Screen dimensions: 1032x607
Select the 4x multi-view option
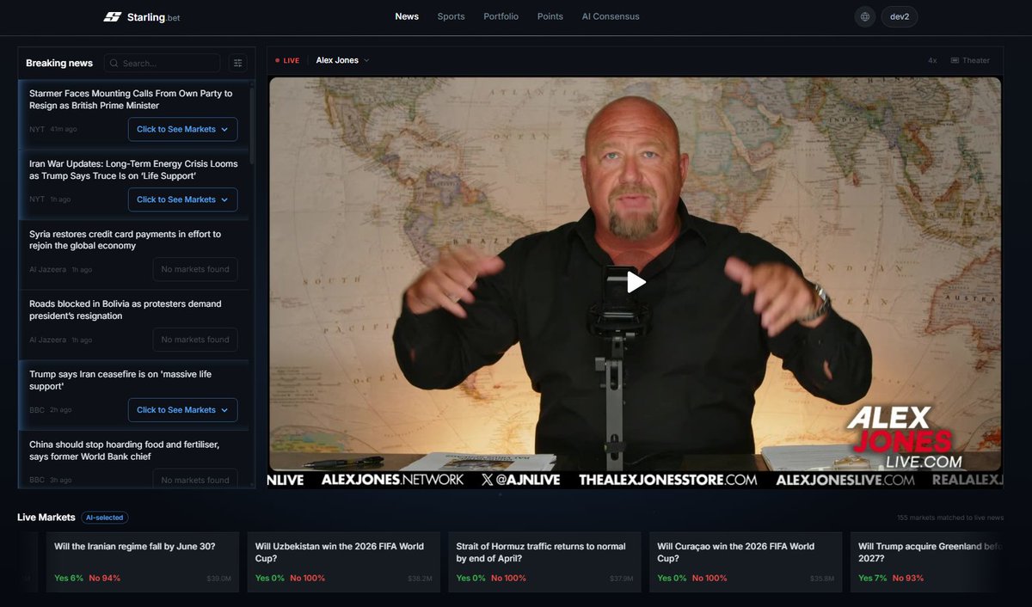point(932,60)
